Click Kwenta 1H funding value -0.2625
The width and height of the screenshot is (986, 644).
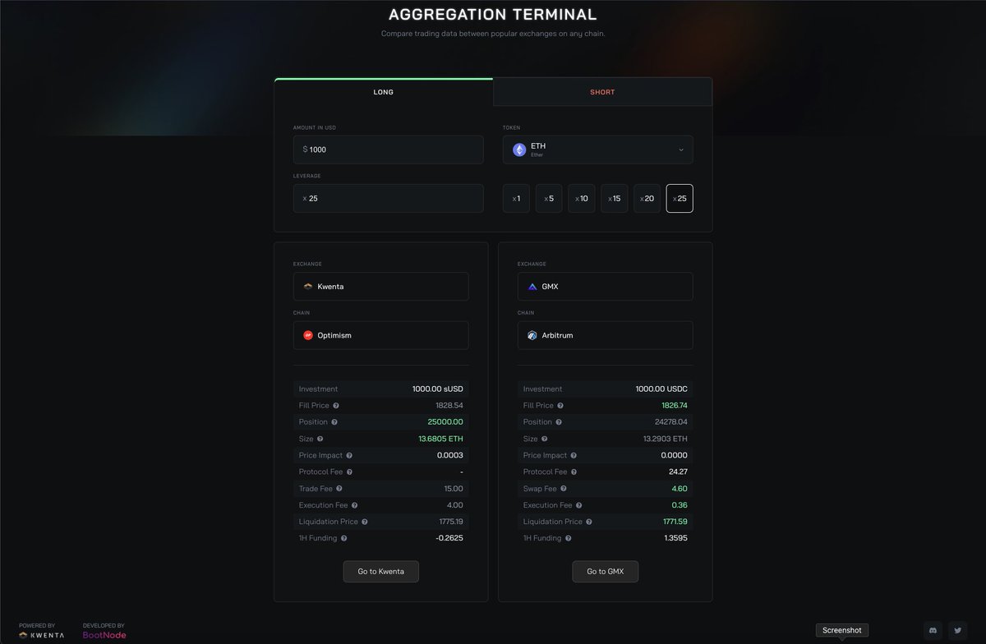[449, 538]
